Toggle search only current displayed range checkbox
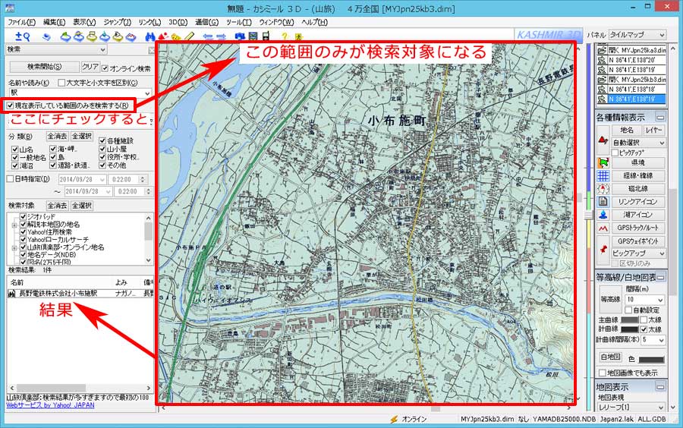683x428 pixels. coord(10,105)
